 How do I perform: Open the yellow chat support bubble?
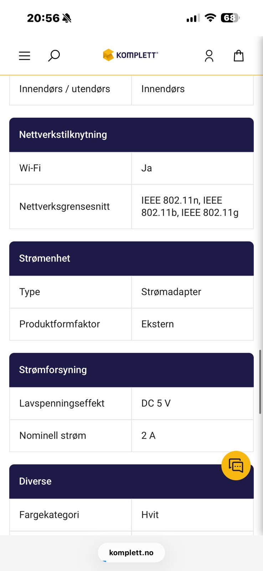point(236,465)
